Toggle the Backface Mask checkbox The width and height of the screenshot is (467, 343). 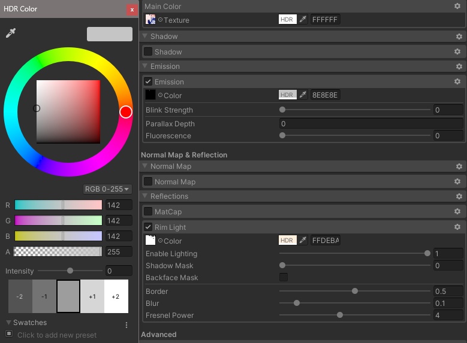point(284,277)
